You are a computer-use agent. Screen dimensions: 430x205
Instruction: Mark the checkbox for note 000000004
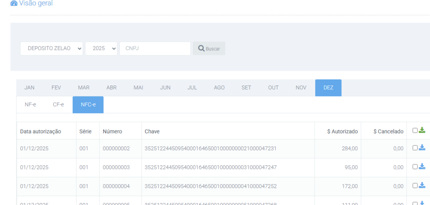[x=415, y=185]
